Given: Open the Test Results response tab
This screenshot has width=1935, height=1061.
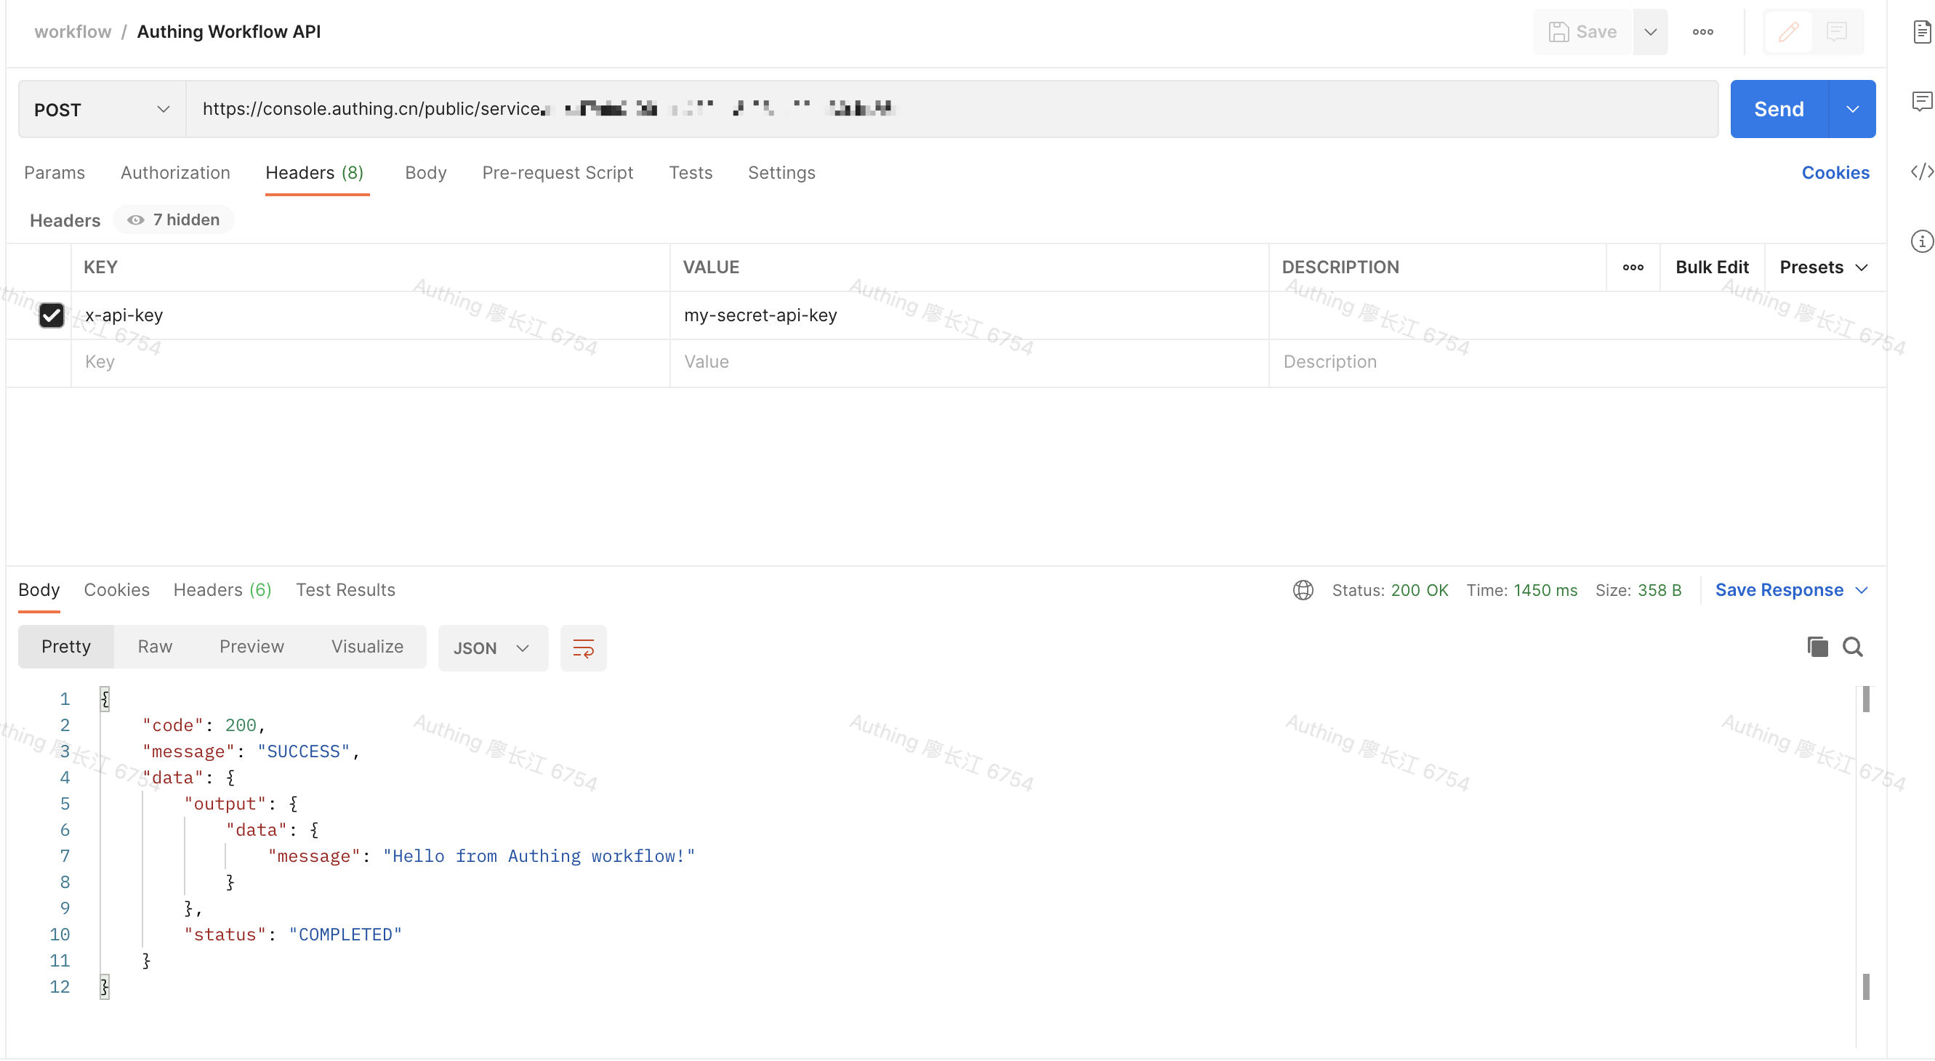Looking at the screenshot, I should 345,590.
